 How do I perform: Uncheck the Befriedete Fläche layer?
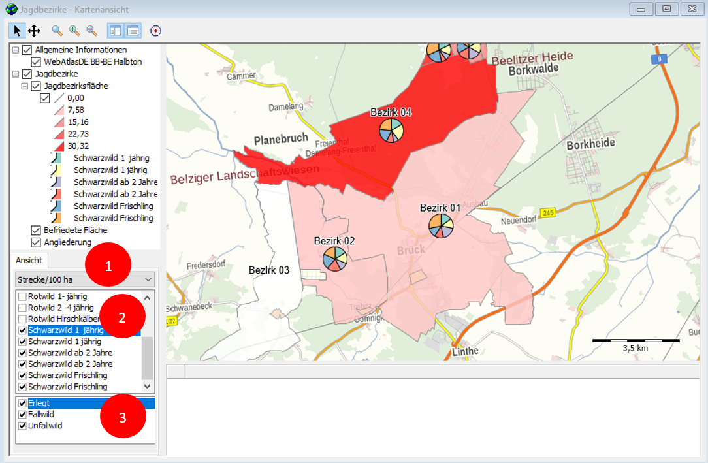pos(36,231)
